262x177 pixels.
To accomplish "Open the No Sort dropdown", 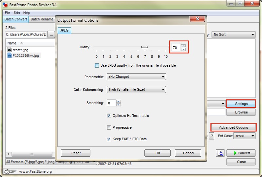I will [234, 34].
